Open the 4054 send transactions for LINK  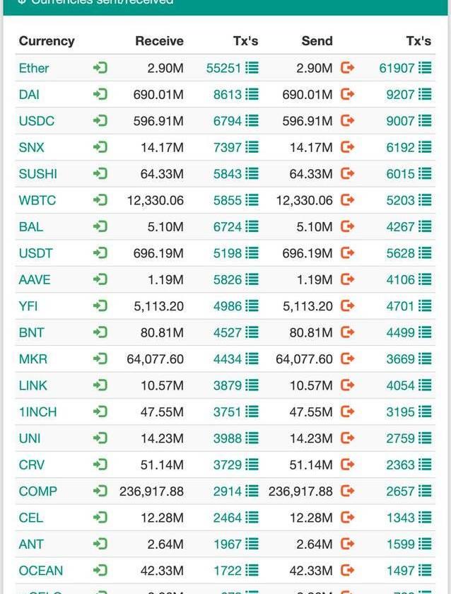pyautogui.click(x=400, y=385)
